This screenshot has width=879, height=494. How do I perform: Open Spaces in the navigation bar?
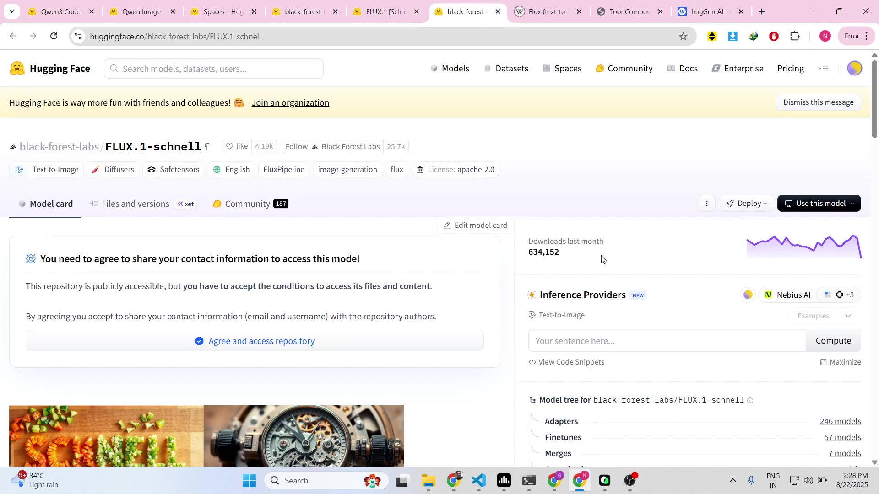click(562, 69)
